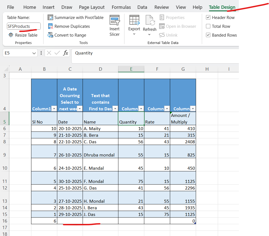This screenshot has height=236, width=269.
Task: Select column H header
Action: tap(207, 69)
